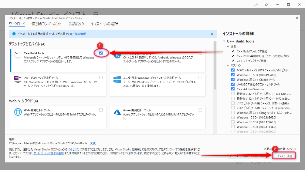305x170 pixels.
Task: Dismiss the help banner with its X
Action: 212,34
